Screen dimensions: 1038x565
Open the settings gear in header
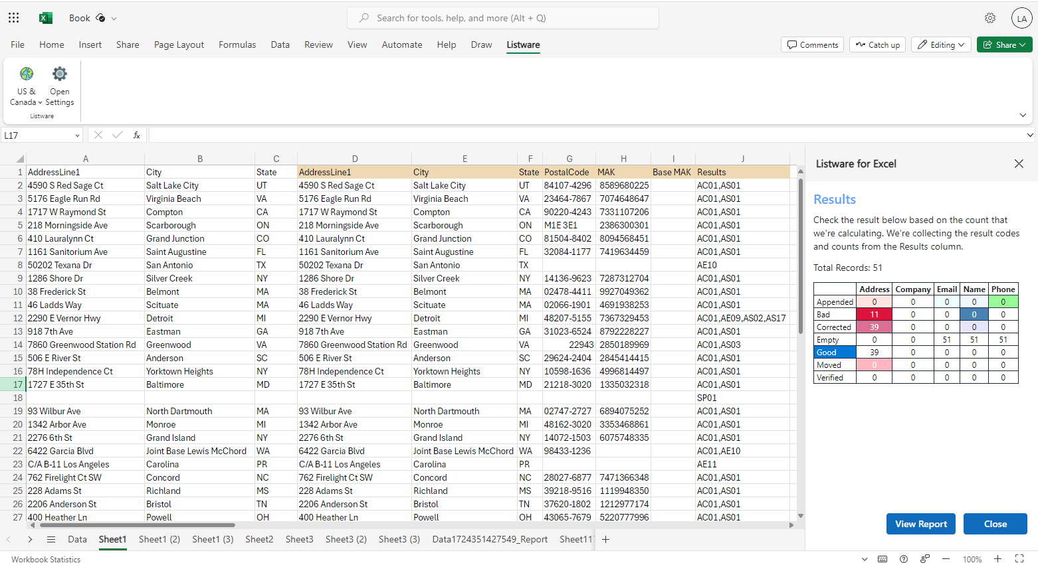click(990, 18)
